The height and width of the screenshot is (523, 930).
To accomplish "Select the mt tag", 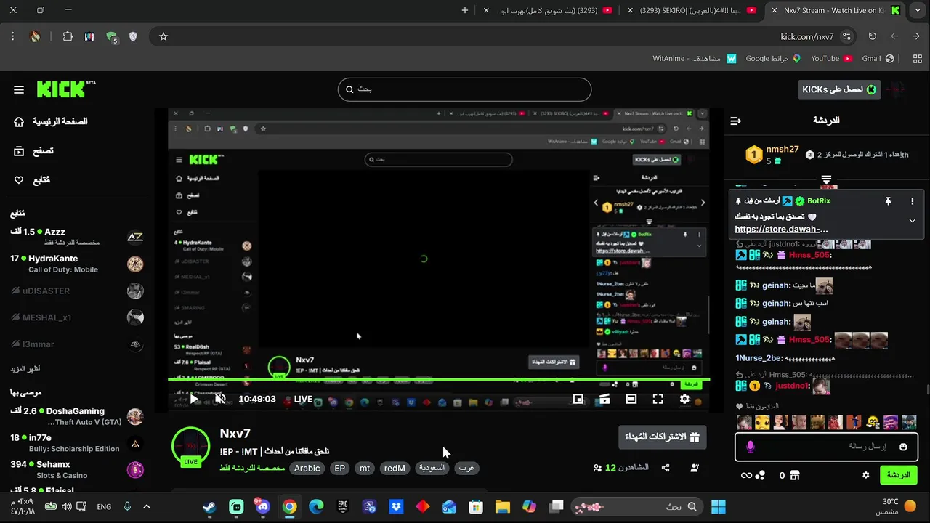I will click(365, 469).
